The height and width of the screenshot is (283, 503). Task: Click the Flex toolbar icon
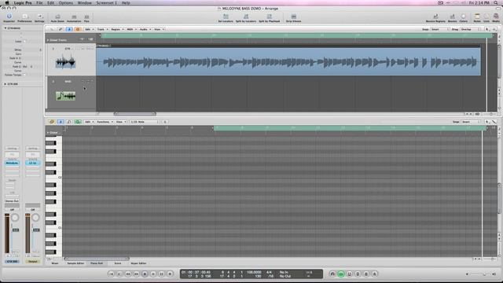[x=86, y=17]
